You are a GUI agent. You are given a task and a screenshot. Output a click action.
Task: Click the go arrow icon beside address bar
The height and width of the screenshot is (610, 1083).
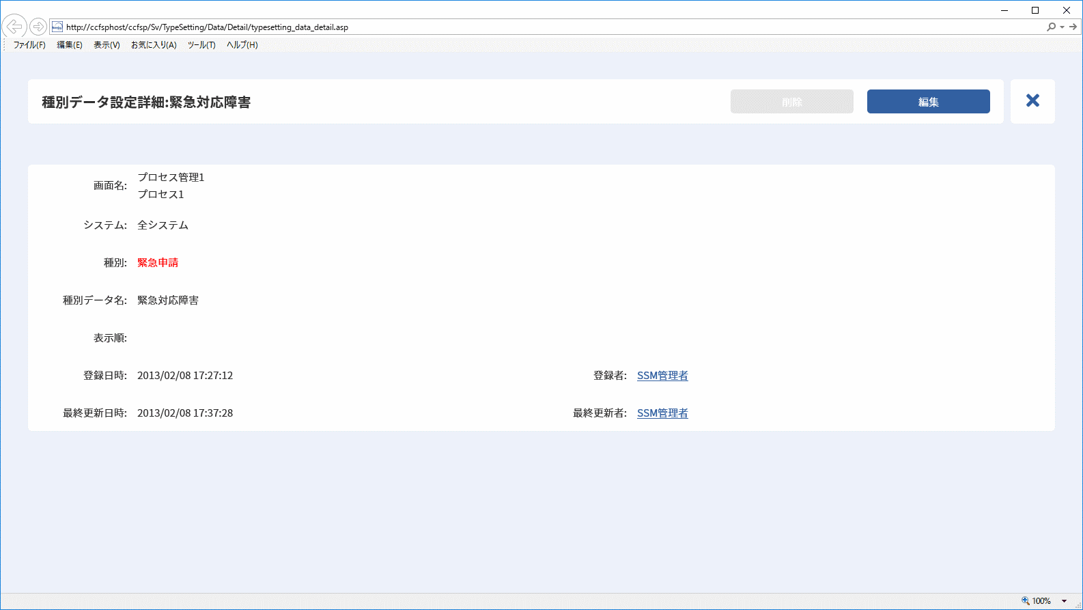pos(1073,27)
